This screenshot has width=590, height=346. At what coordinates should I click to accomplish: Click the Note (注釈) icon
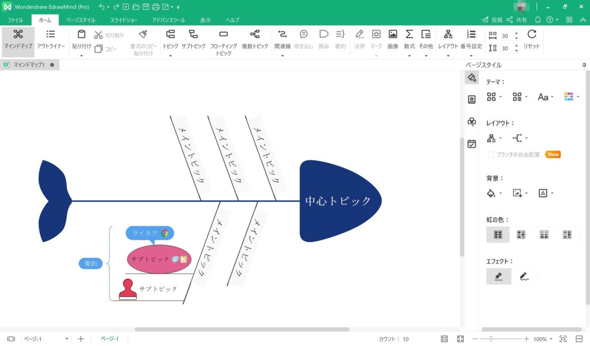(360, 35)
